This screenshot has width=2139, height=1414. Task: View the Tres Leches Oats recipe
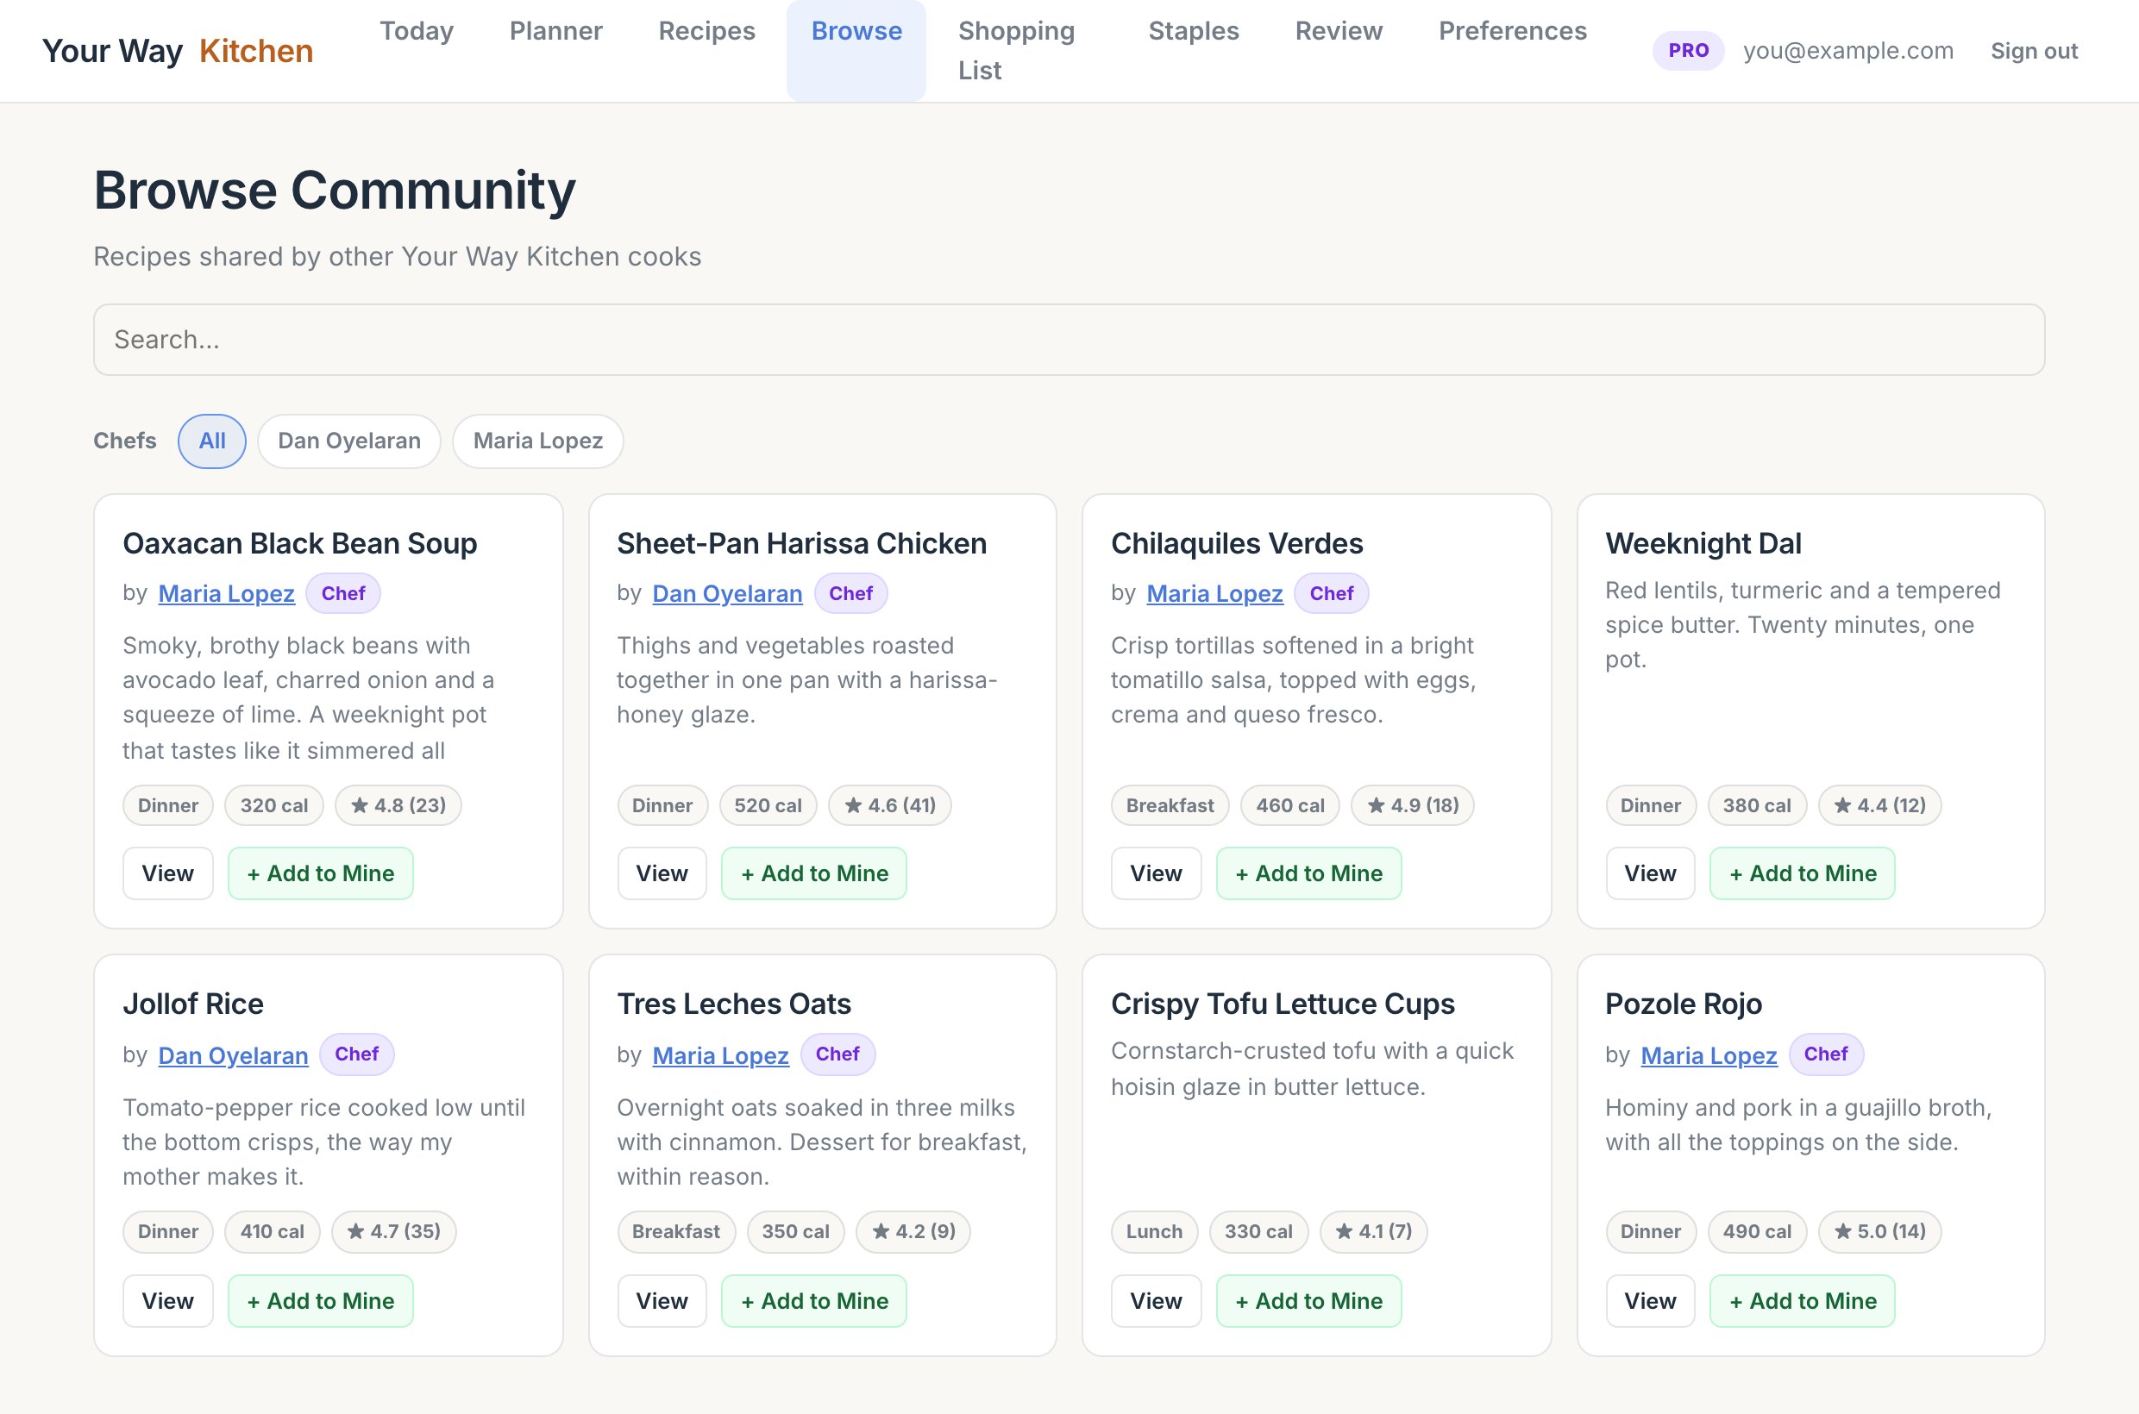click(x=662, y=1300)
